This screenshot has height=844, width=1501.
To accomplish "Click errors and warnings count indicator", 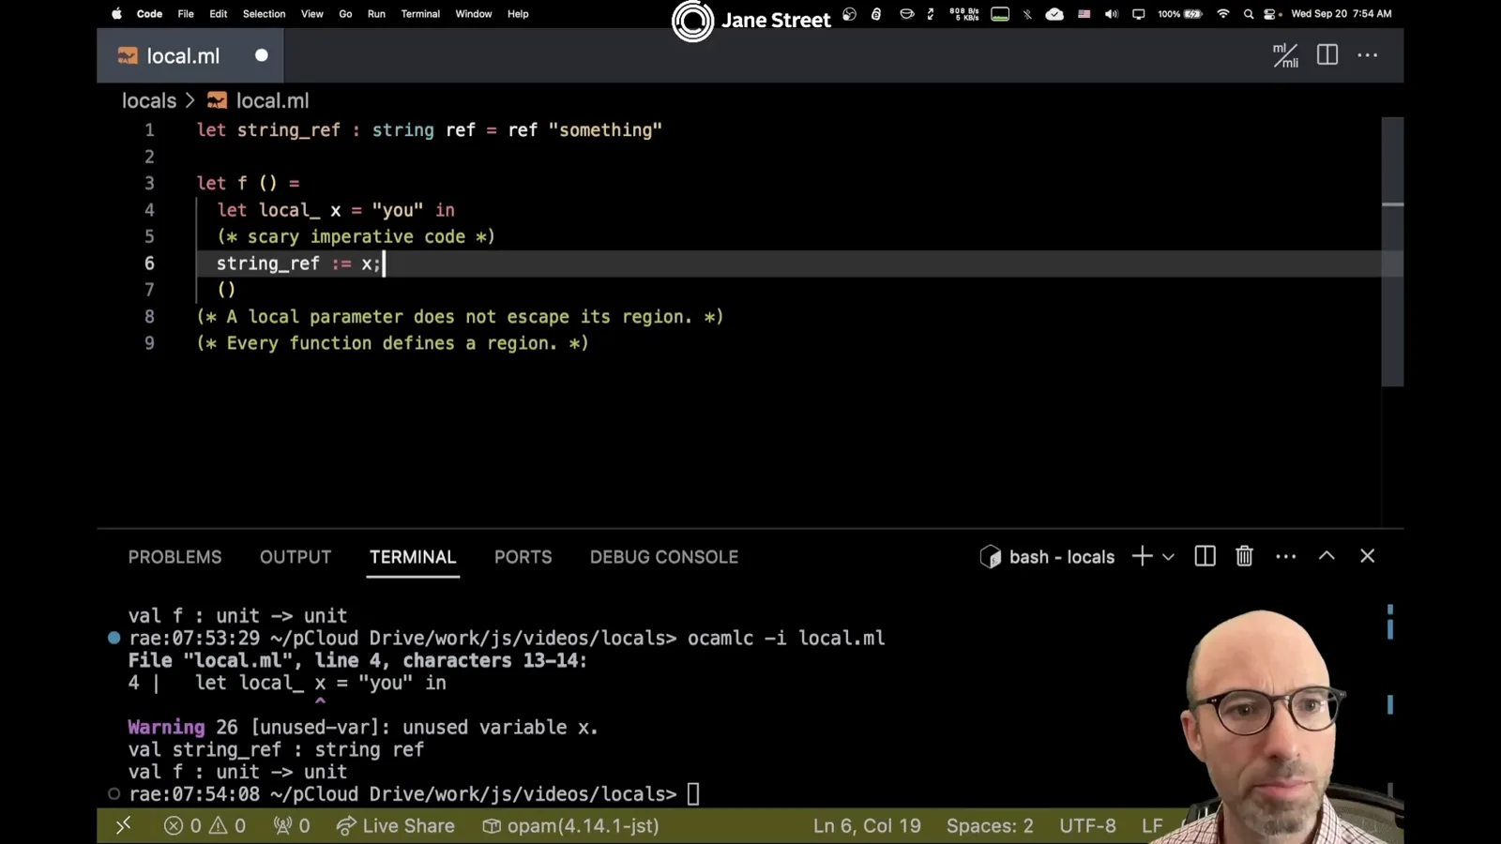I will point(205,825).
